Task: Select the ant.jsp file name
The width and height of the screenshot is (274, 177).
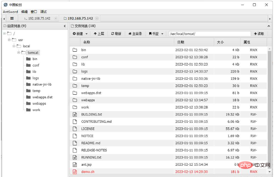Action: (86, 165)
